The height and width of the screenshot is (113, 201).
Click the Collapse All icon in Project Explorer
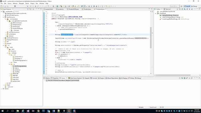click(28, 9)
